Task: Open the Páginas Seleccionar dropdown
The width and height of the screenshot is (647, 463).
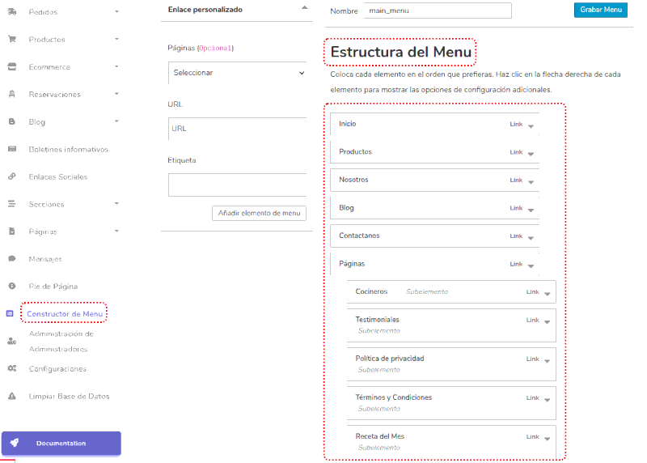Action: [x=239, y=72]
